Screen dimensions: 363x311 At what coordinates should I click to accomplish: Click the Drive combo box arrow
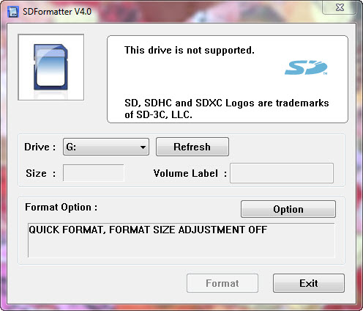coord(143,147)
